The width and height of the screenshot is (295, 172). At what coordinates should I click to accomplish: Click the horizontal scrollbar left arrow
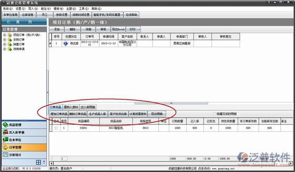(x=51, y=163)
